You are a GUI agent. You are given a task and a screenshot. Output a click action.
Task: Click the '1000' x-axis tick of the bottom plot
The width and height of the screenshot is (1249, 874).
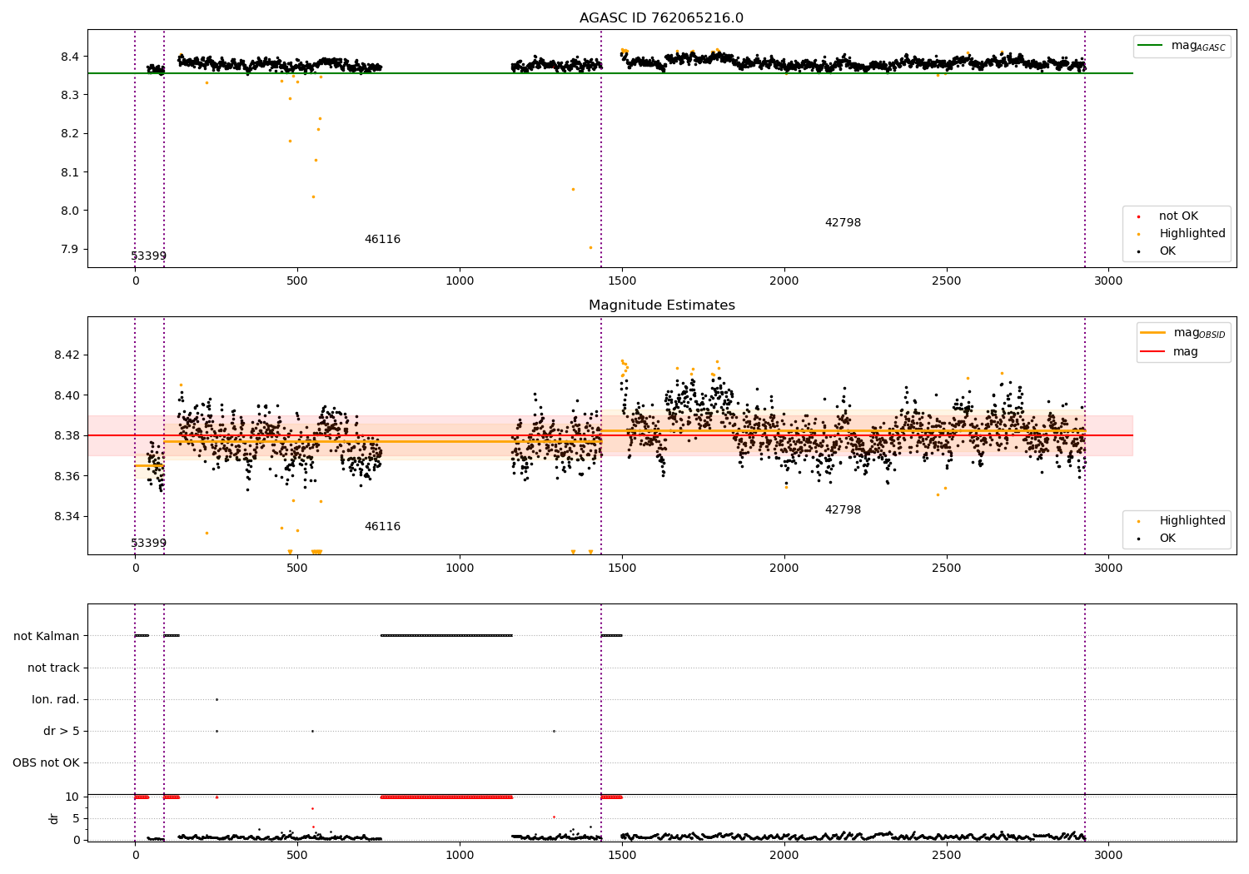pos(460,855)
